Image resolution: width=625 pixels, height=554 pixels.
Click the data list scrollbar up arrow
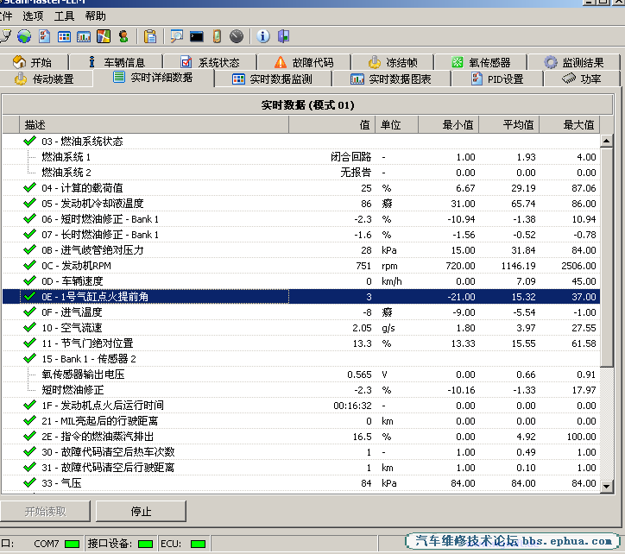coord(606,142)
